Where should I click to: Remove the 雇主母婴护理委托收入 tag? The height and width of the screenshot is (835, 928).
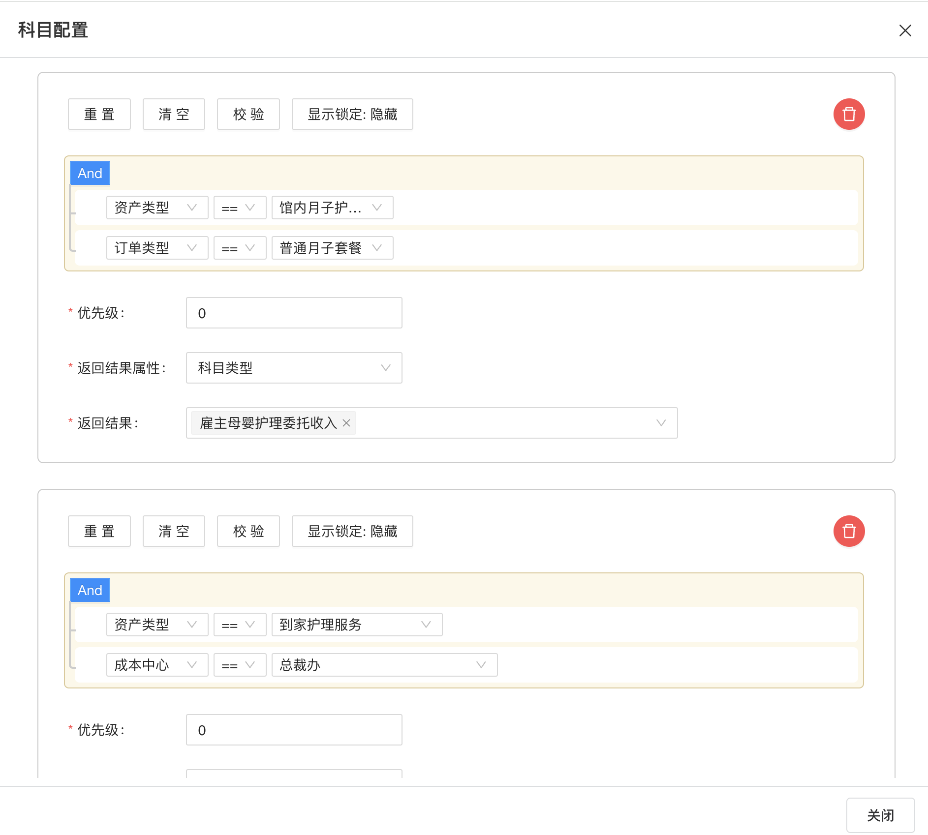pos(346,423)
